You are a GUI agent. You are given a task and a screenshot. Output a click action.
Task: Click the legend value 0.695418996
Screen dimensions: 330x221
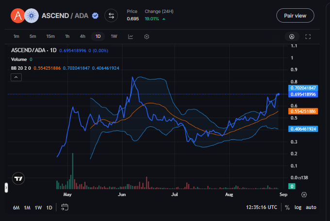[73, 51]
